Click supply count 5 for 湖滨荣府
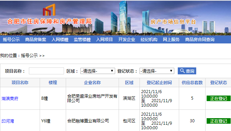The height and width of the screenshot is (131, 231). pos(192,98)
